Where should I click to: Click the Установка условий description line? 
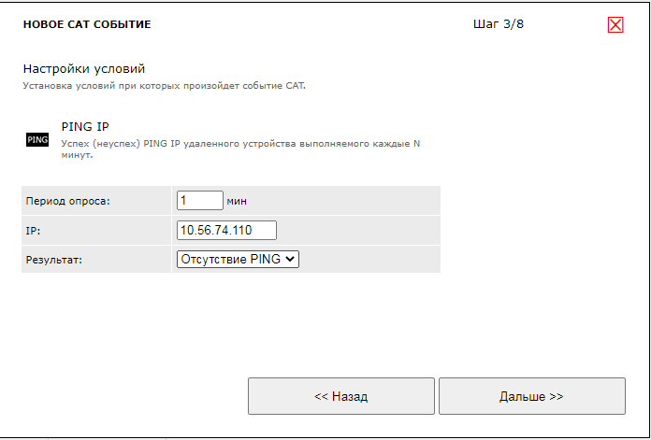click(x=164, y=86)
